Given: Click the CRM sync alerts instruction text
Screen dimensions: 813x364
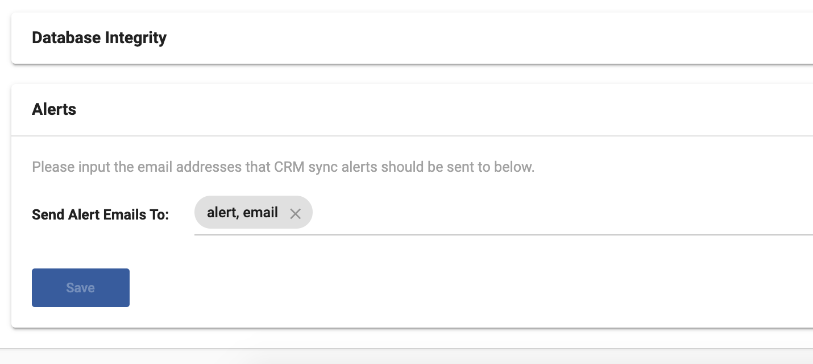Looking at the screenshot, I should 283,167.
